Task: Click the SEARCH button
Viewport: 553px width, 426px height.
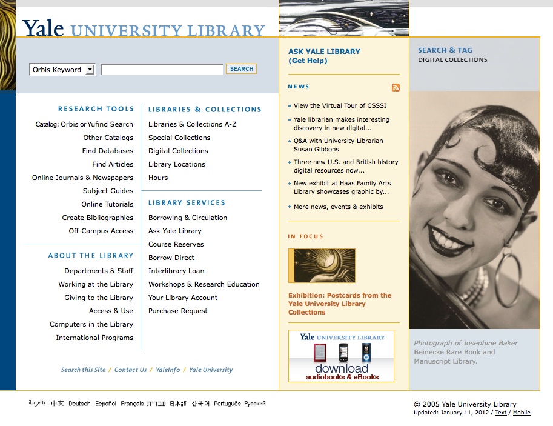Action: click(241, 69)
